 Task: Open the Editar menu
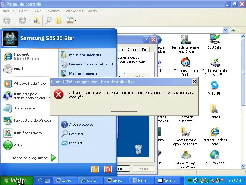tap(23, 11)
